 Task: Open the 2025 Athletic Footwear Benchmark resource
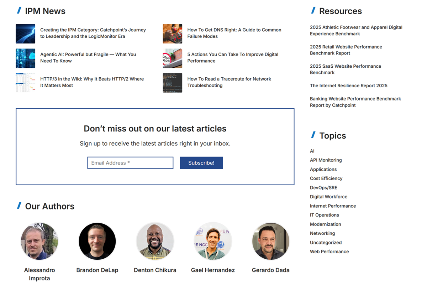pyautogui.click(x=356, y=30)
